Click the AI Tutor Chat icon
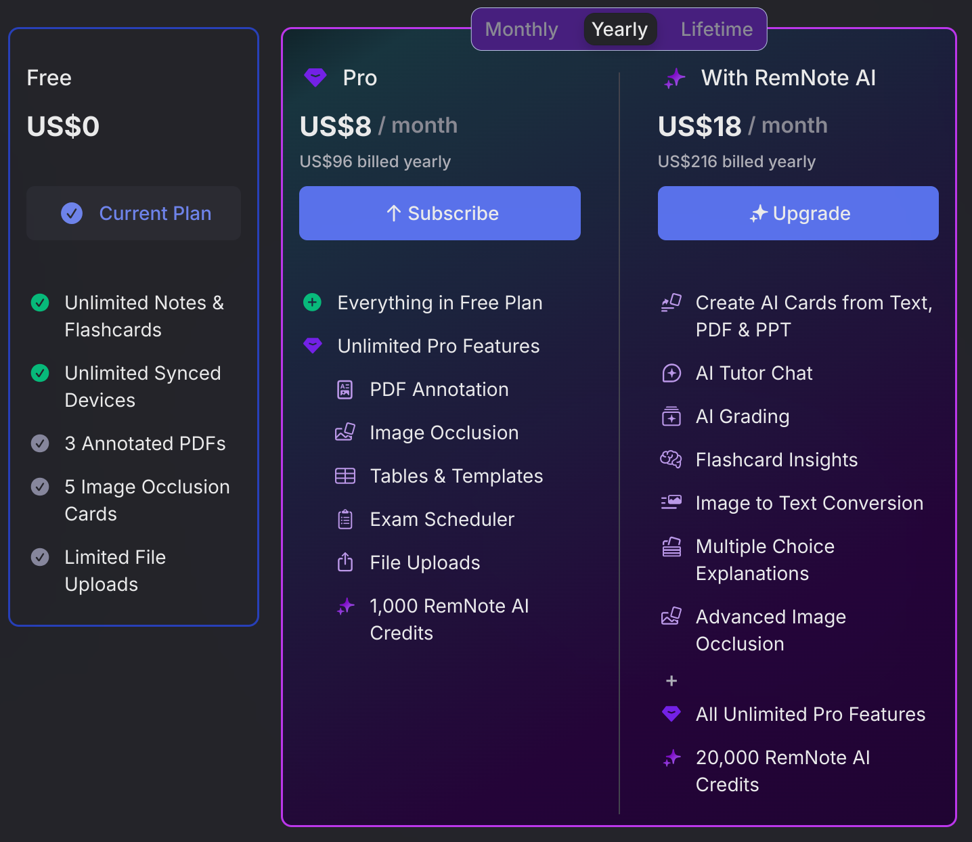 coord(671,373)
